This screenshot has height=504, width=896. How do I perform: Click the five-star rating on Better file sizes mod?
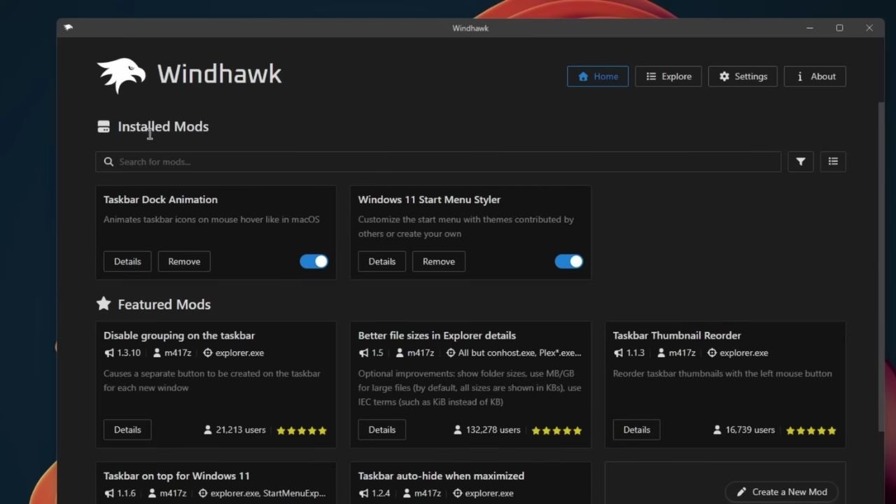click(x=556, y=430)
